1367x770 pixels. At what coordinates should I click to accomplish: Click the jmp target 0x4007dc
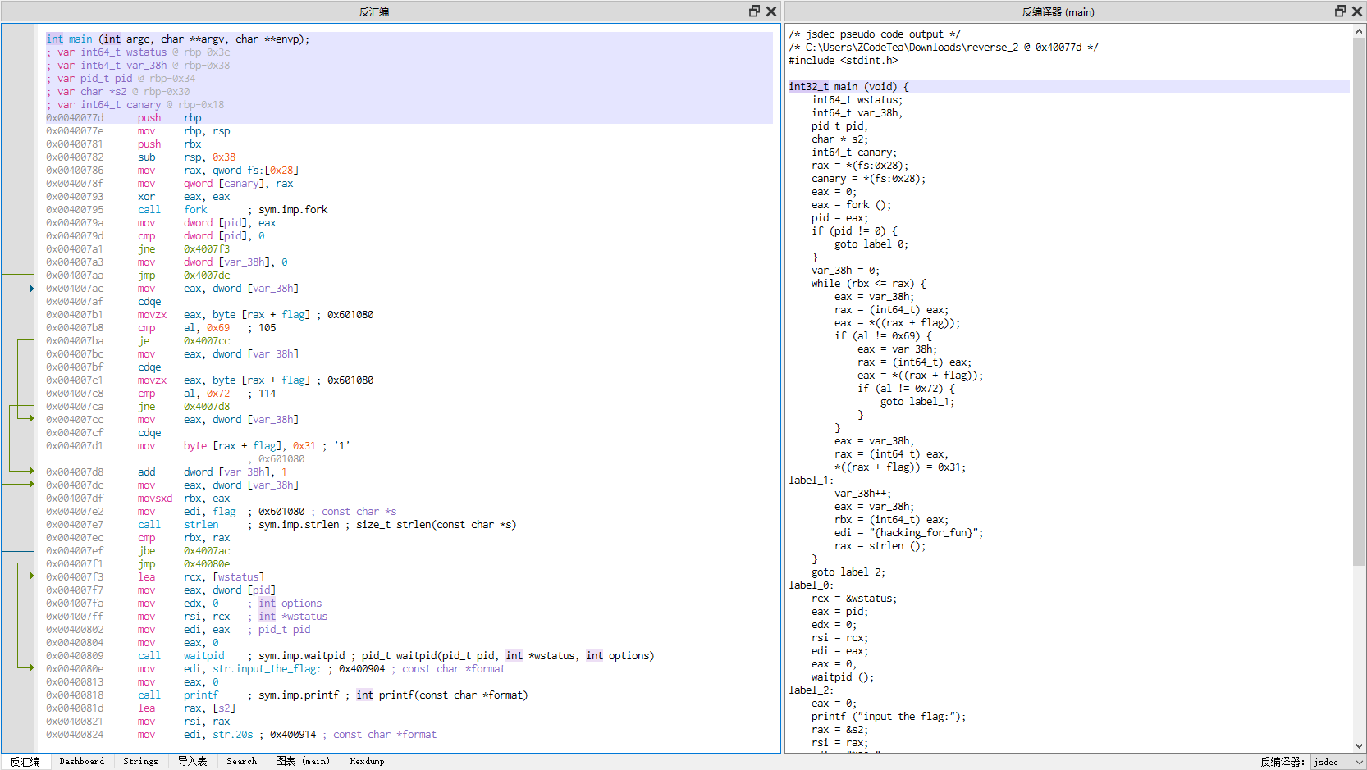[207, 276]
